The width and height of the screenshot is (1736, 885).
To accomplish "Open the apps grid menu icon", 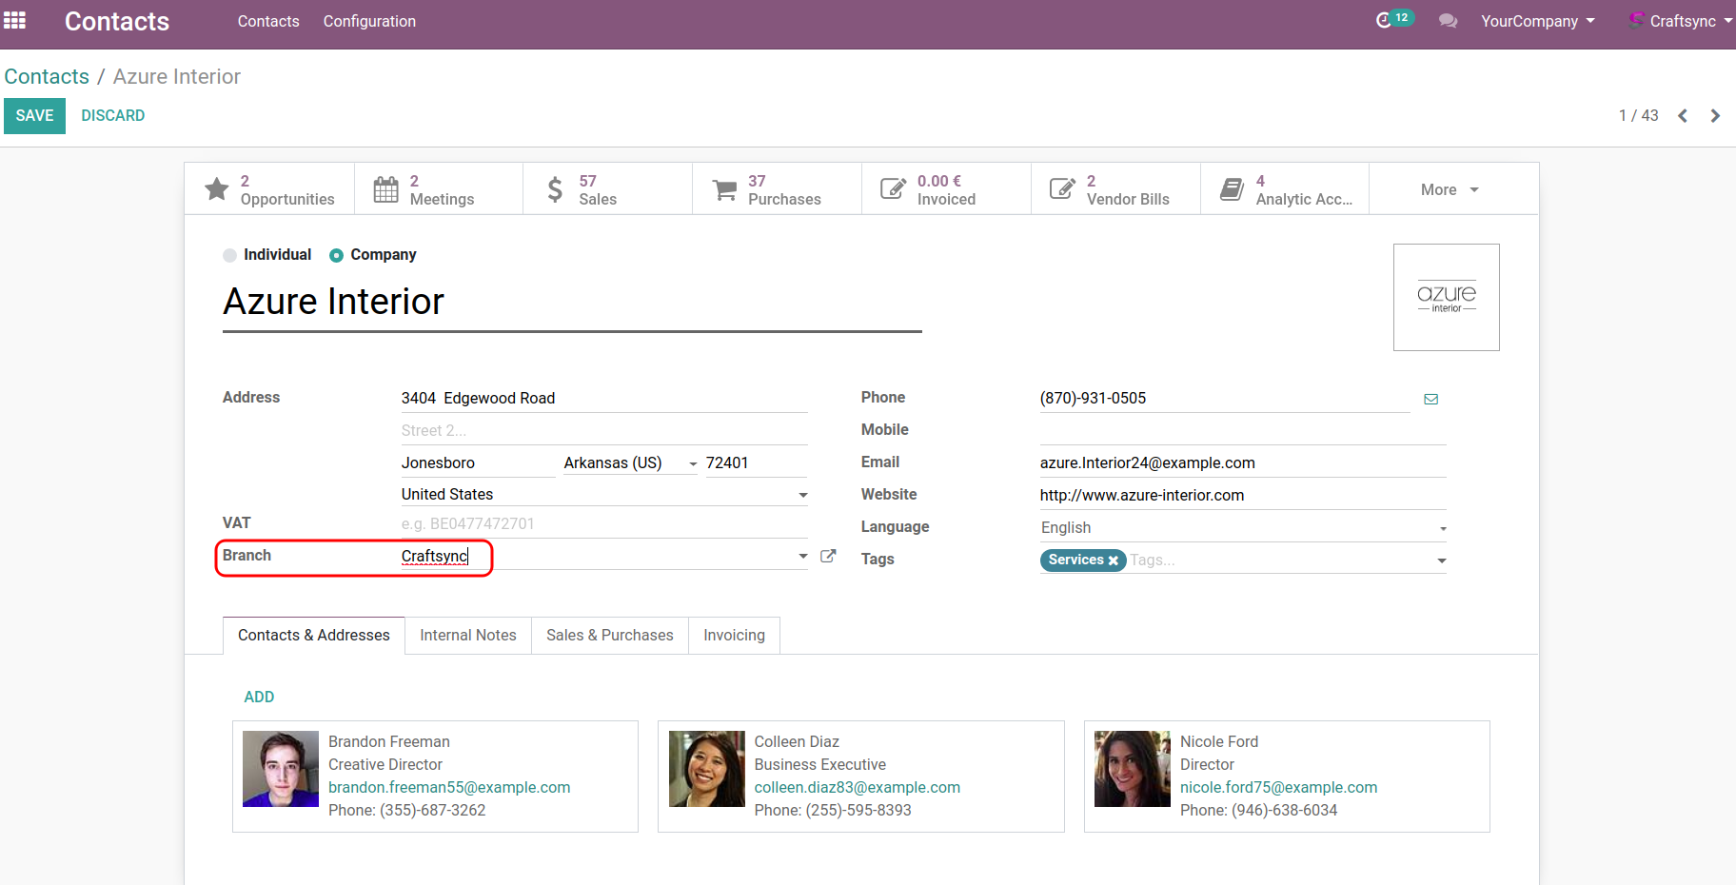I will [x=15, y=21].
